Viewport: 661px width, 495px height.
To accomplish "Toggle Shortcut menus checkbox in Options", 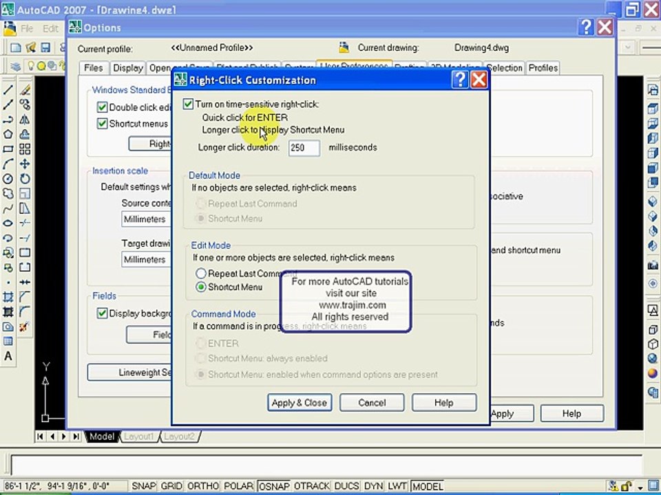I will tap(102, 124).
